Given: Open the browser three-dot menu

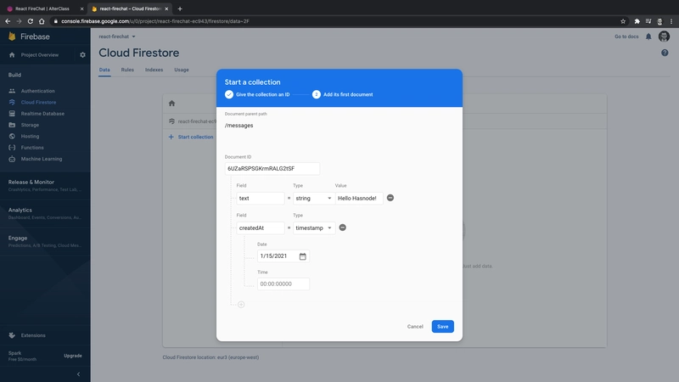Looking at the screenshot, I should [671, 21].
